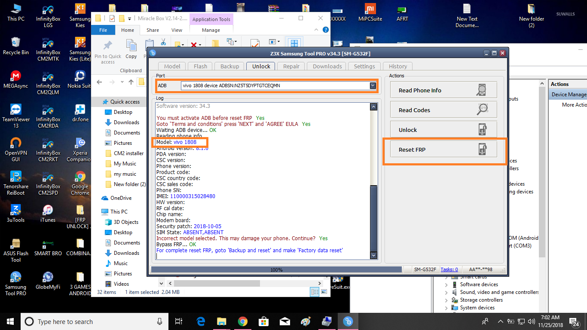Select the Google Chrome desktop shortcut

[80, 183]
